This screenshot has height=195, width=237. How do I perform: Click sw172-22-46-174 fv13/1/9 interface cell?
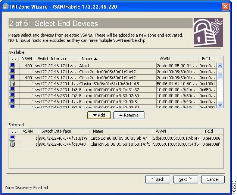coord(64,138)
